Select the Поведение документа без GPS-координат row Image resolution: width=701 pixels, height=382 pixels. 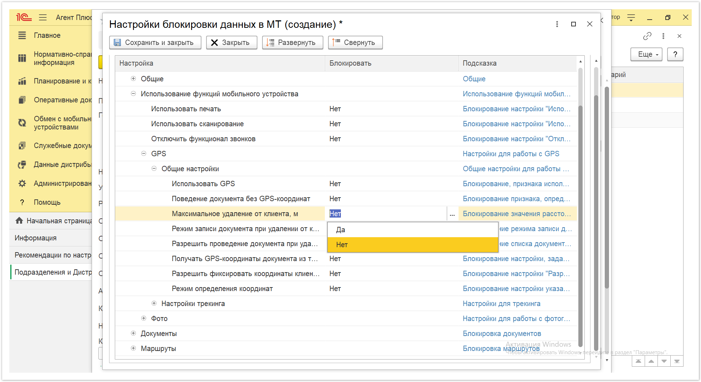(346, 199)
